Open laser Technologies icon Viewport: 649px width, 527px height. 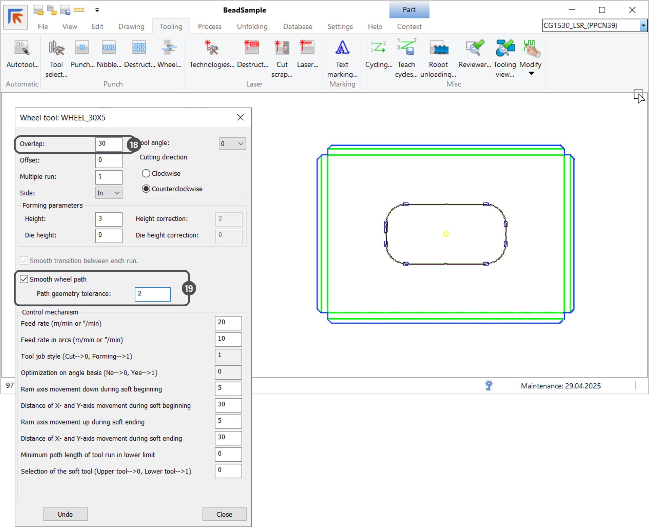[211, 48]
